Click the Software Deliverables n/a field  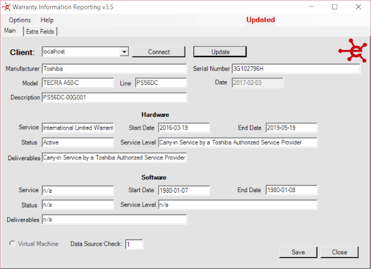click(114, 220)
